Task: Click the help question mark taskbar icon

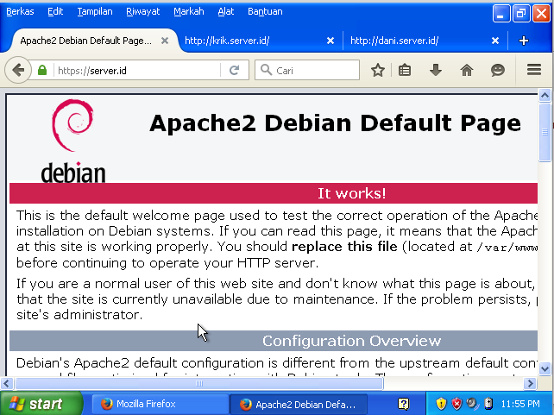Action: pos(403,404)
